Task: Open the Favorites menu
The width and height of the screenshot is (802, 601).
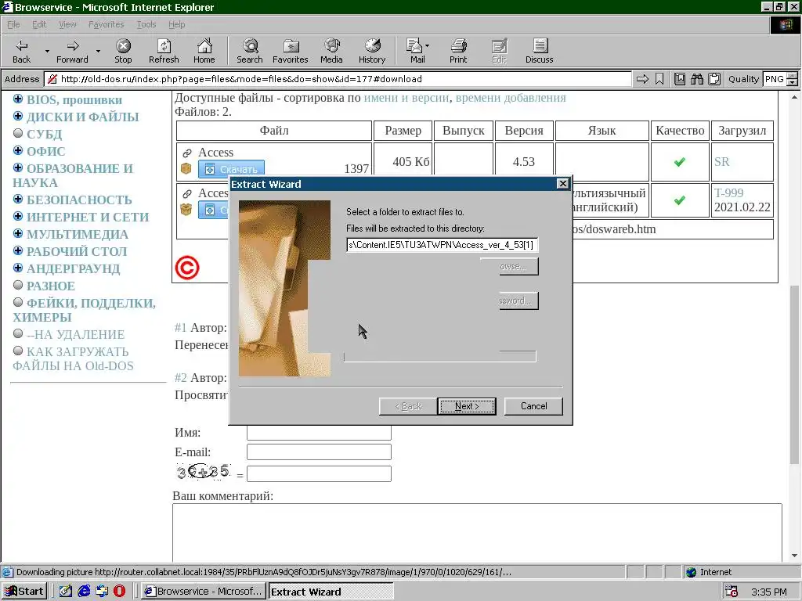Action: point(106,24)
